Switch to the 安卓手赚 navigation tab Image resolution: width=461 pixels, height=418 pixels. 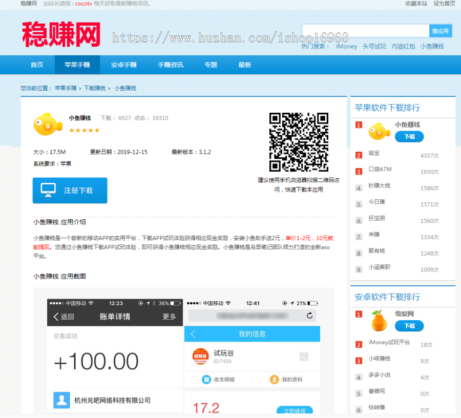pyautogui.click(x=123, y=65)
